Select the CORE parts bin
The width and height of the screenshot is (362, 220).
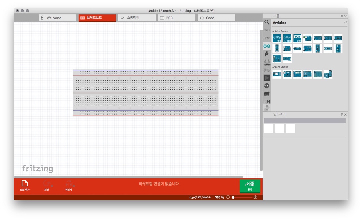click(x=267, y=30)
